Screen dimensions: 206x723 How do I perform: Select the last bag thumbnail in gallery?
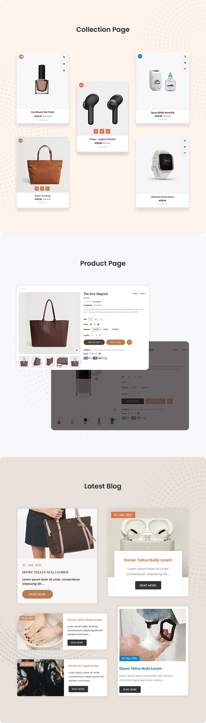point(75,361)
